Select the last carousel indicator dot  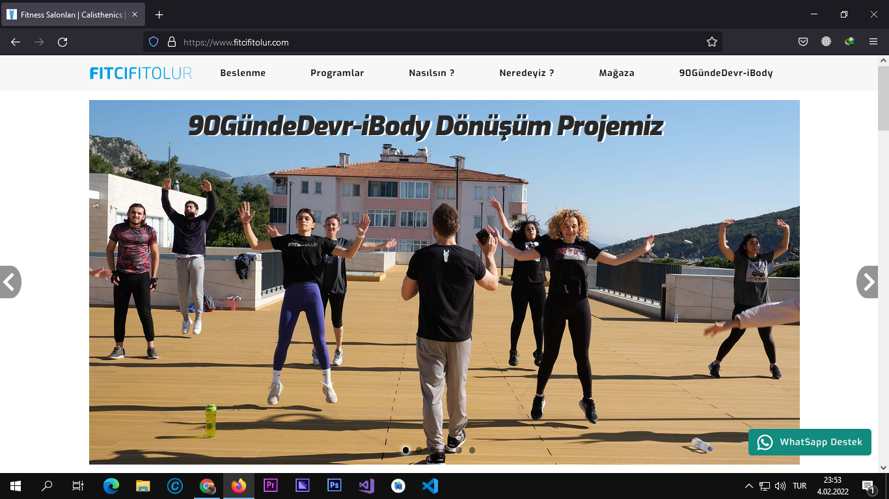(x=472, y=450)
